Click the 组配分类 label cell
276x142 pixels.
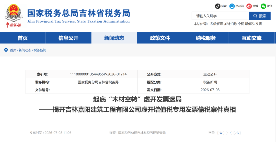click(154, 82)
